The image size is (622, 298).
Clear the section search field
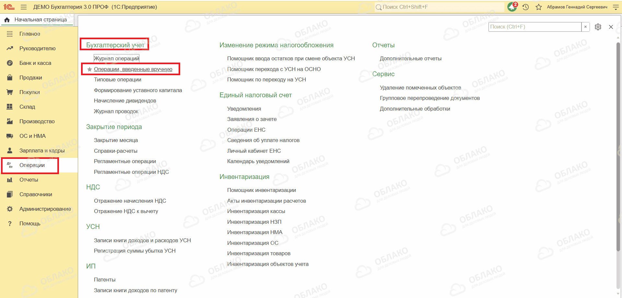click(x=585, y=27)
